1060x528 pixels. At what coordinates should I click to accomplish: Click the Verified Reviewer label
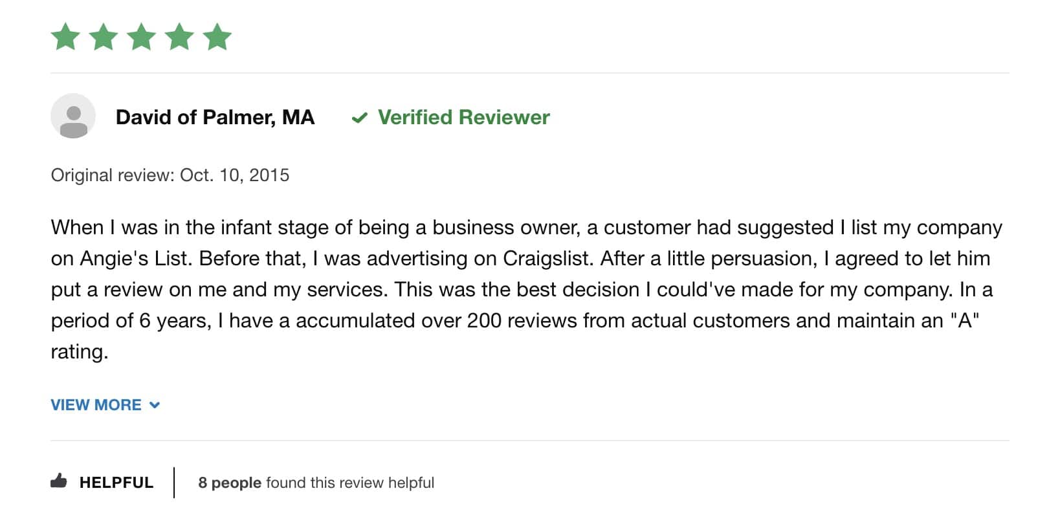pyautogui.click(x=463, y=118)
